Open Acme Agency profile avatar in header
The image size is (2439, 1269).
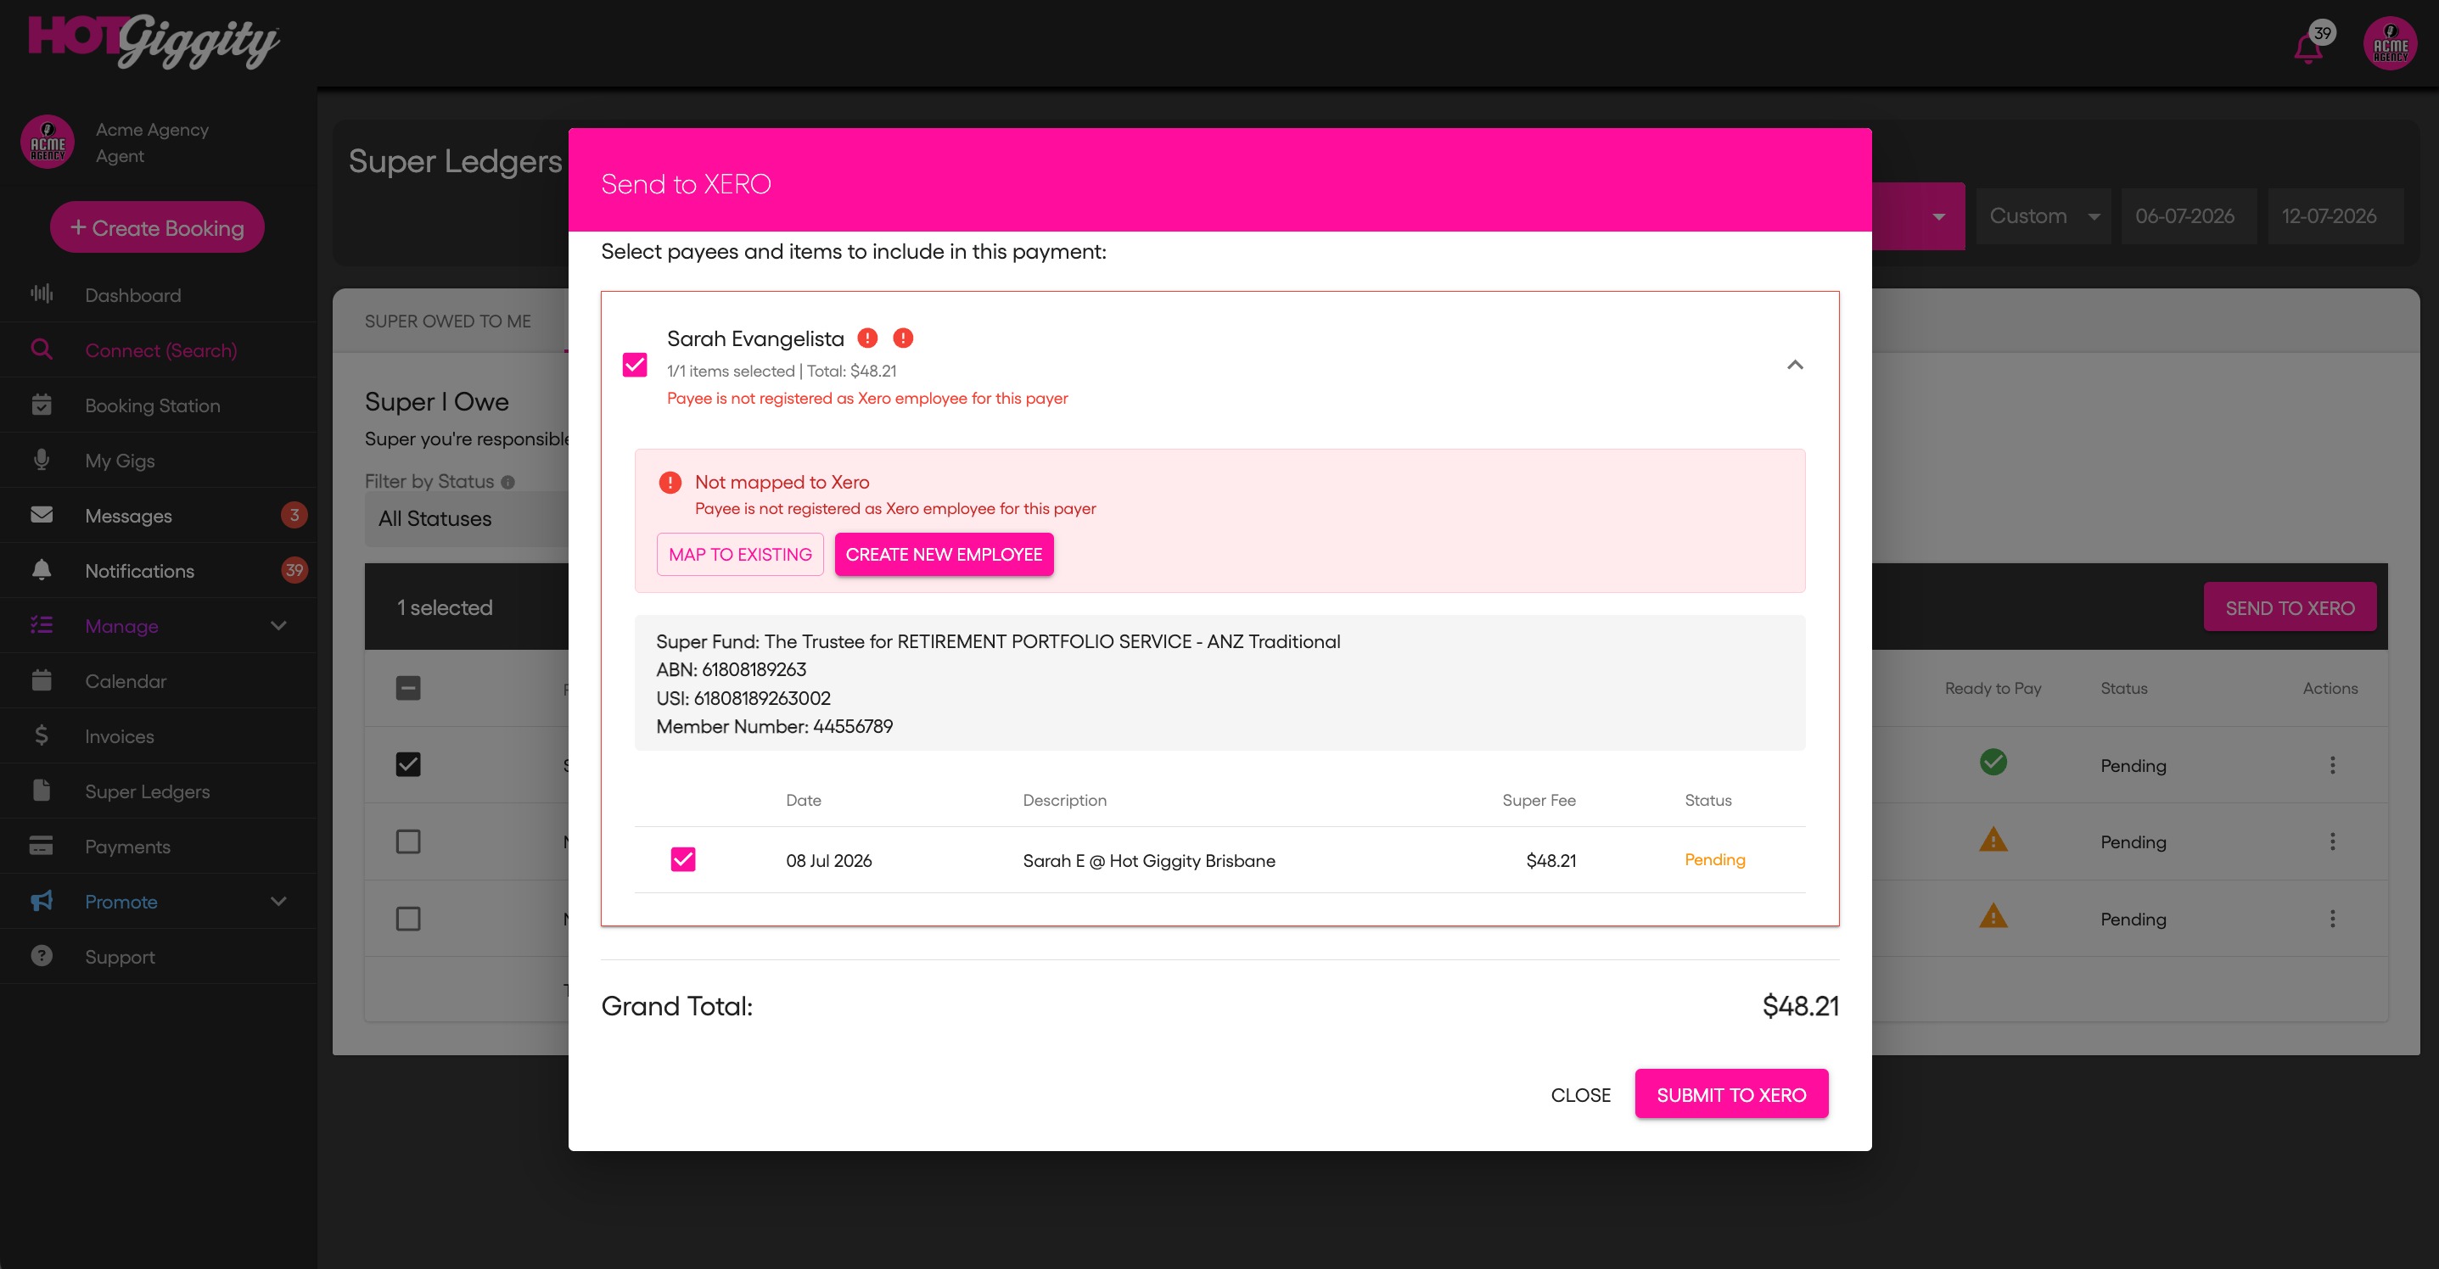2390,43
